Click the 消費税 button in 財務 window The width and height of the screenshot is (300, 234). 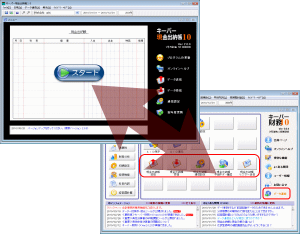pos(122,147)
